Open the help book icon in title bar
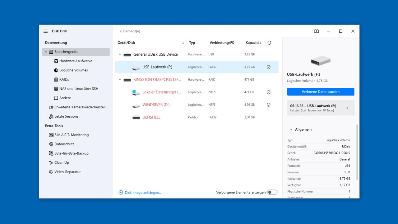The height and width of the screenshot is (224, 398). 316,31
